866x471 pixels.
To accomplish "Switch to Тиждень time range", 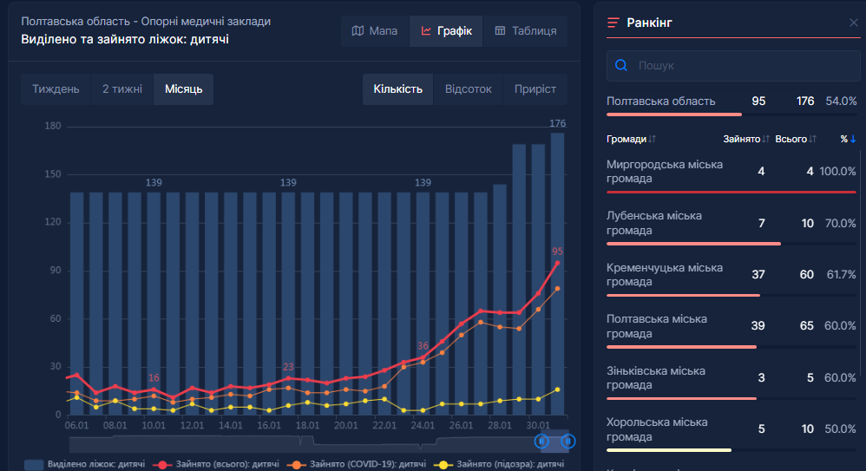I will coord(56,89).
